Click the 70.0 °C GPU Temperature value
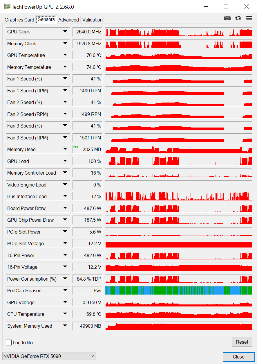Viewport: 257px width, 364px height. click(x=88, y=55)
